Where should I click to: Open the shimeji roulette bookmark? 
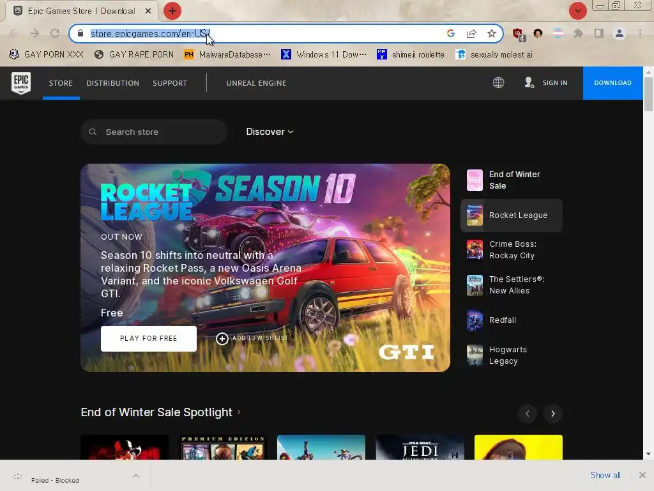tap(411, 55)
